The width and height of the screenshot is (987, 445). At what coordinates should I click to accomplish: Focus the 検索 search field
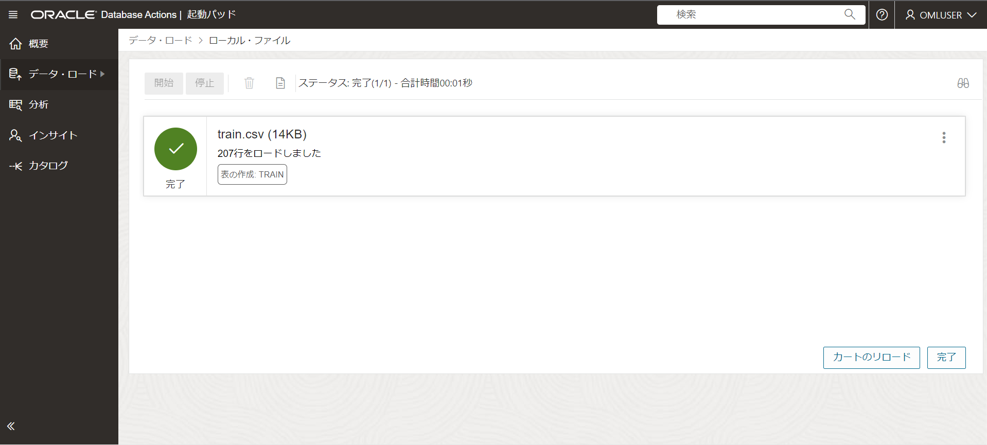(761, 15)
